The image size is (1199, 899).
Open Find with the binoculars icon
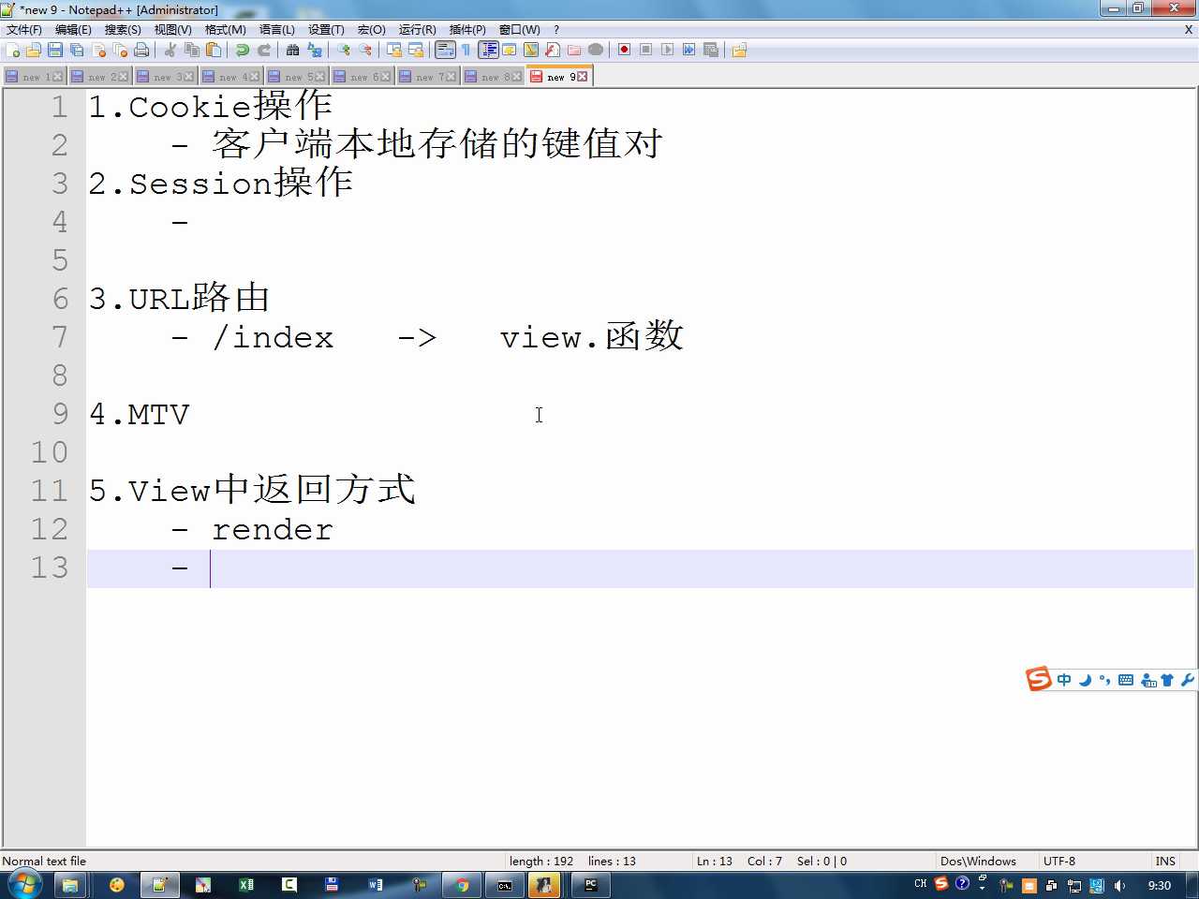[x=293, y=50]
